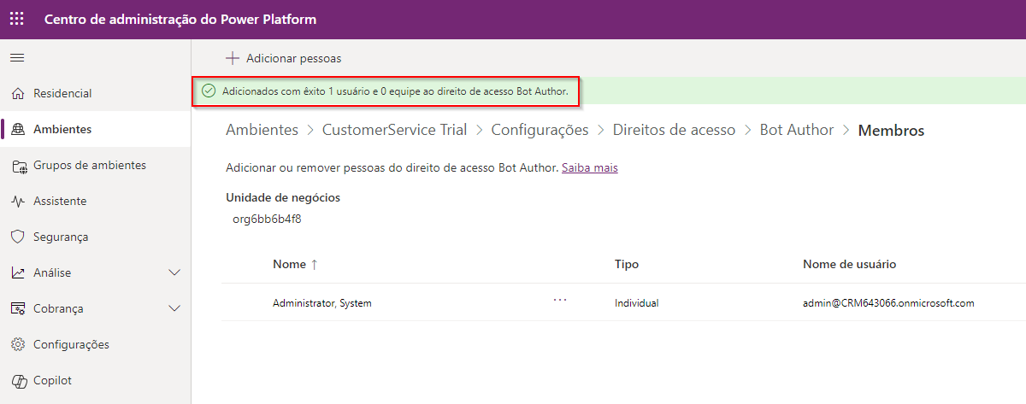Screen dimensions: 1026x404
Task: Click the Análise chart icon
Action: click(x=18, y=273)
